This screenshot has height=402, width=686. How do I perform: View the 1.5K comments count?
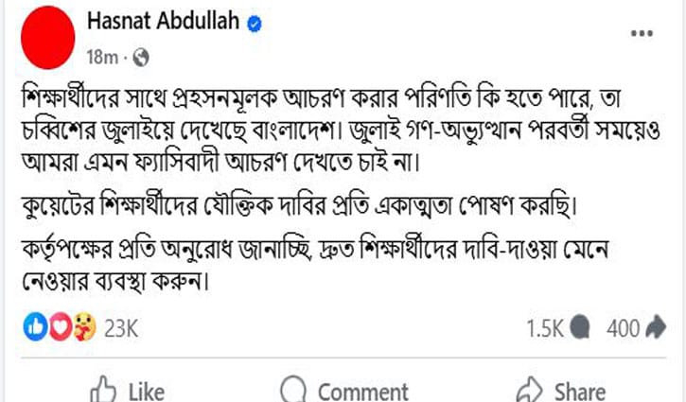coord(546,328)
